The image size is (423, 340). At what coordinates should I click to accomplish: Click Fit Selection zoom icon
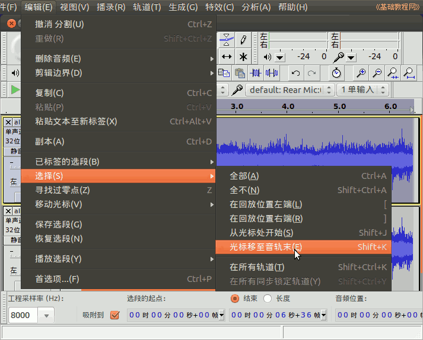[x=393, y=73]
